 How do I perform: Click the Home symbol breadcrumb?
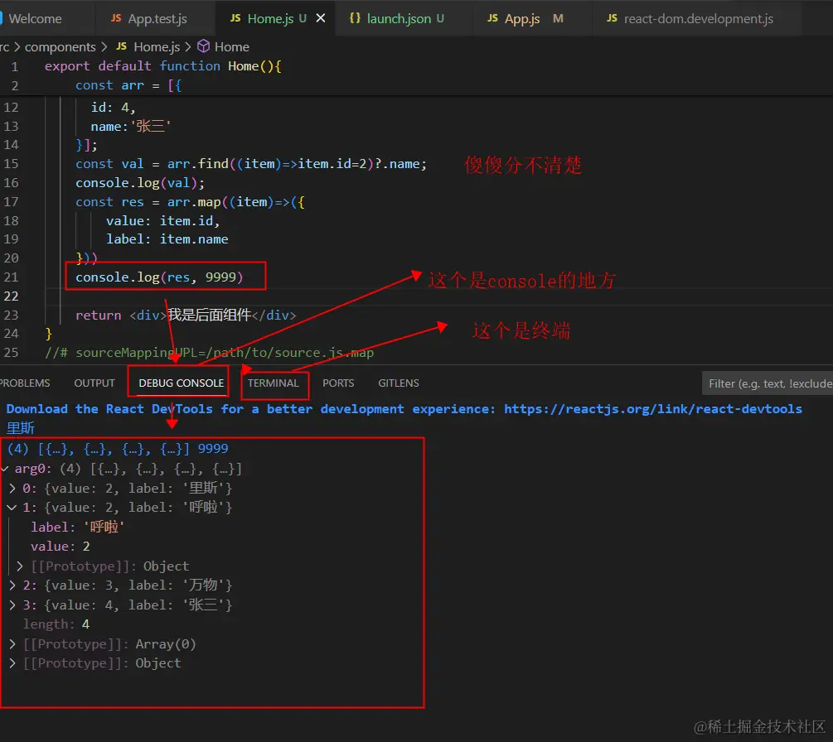[231, 46]
